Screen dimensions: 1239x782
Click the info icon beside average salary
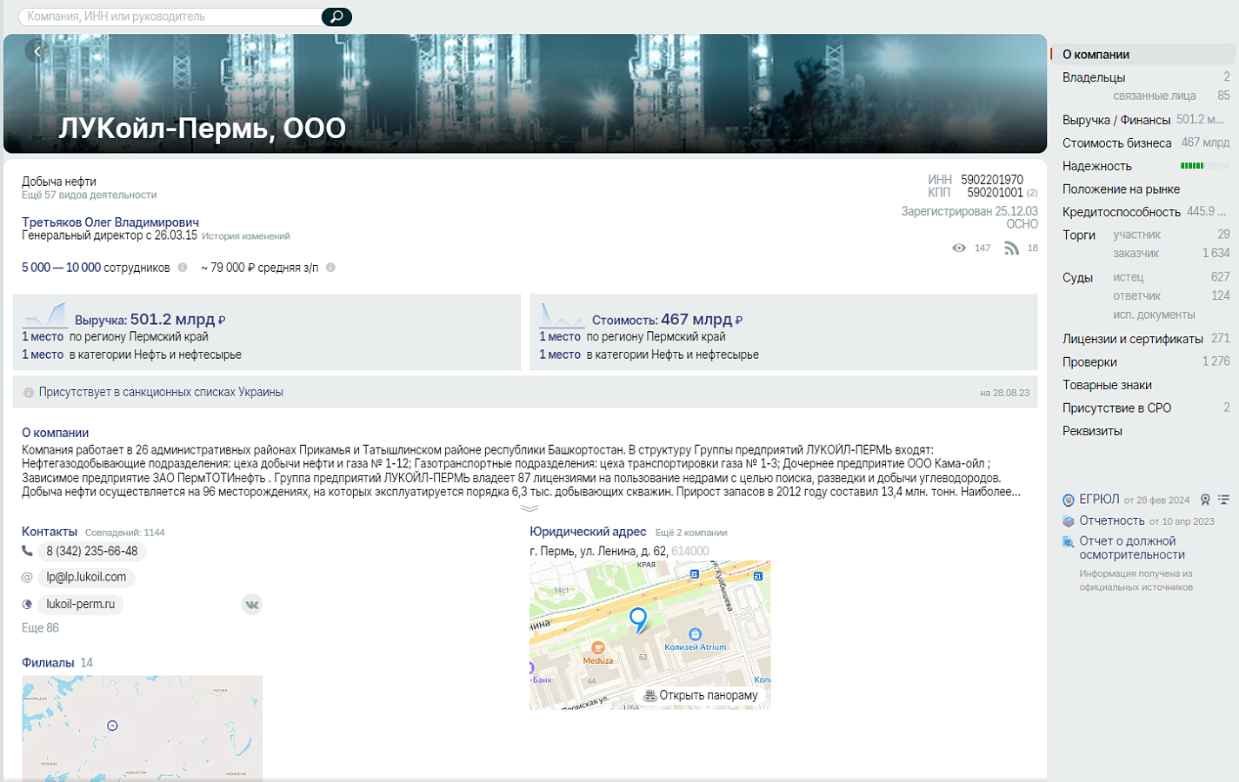(330, 268)
